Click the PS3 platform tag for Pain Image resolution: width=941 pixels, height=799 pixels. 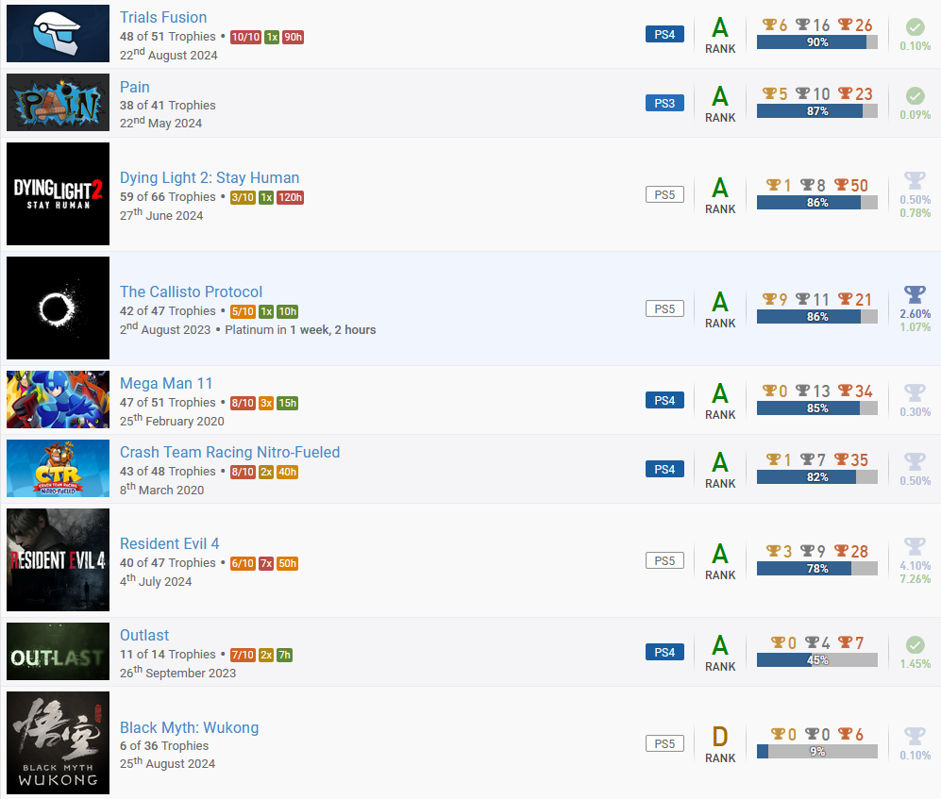click(x=664, y=103)
